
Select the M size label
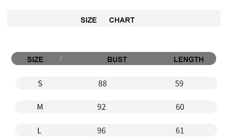[x=40, y=107]
